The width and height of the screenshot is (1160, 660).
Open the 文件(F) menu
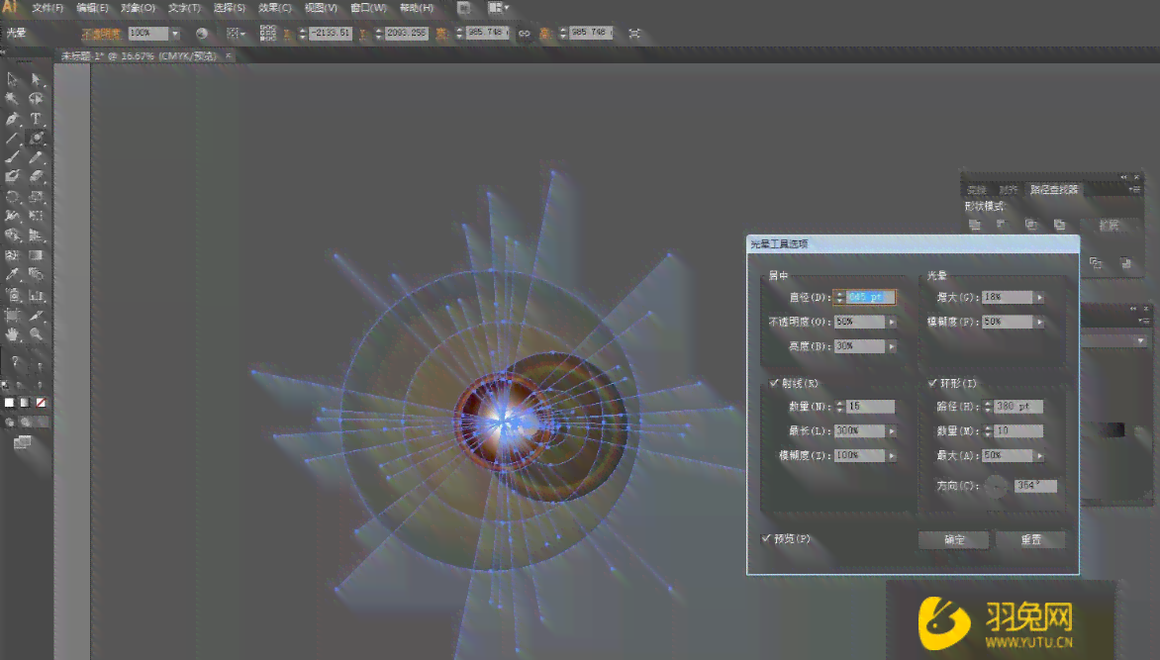pyautogui.click(x=48, y=8)
